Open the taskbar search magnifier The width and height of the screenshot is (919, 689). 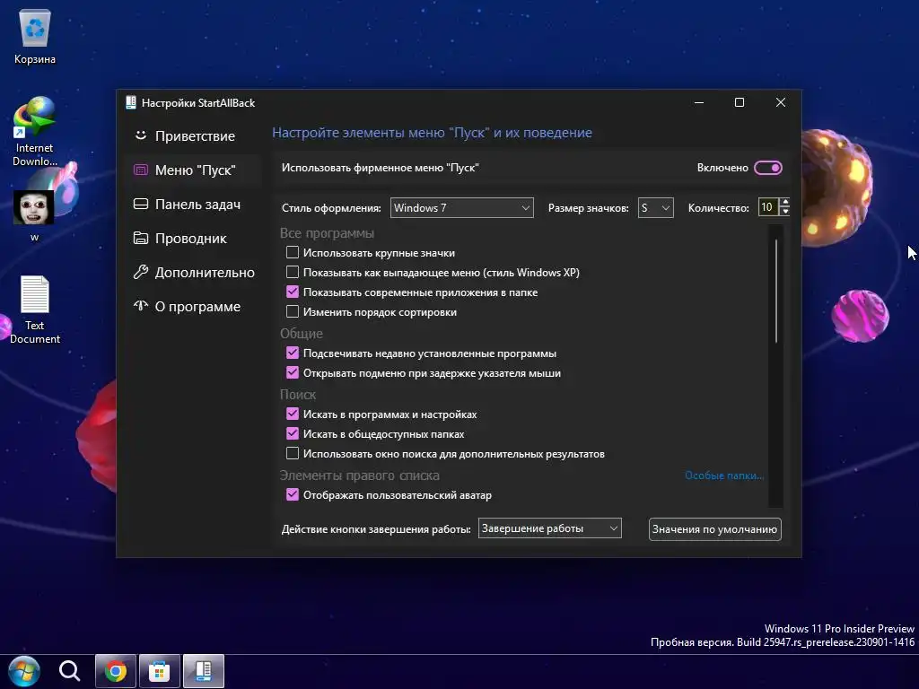69,671
